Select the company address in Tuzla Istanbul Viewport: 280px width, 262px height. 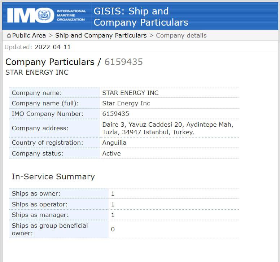click(168, 128)
